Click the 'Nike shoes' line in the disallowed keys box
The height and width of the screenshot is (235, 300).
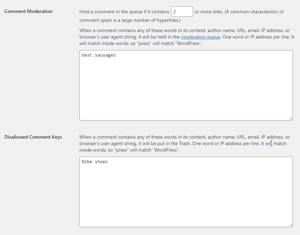pyautogui.click(x=95, y=162)
